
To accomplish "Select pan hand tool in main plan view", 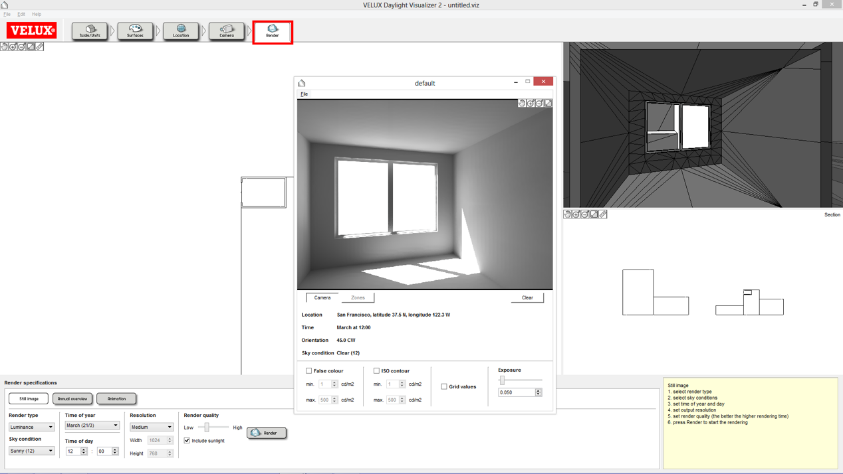I will tap(4, 47).
